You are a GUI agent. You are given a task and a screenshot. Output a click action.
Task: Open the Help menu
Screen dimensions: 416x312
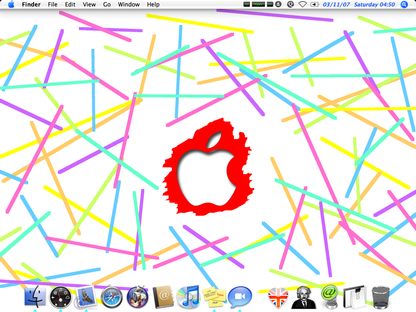[153, 4]
